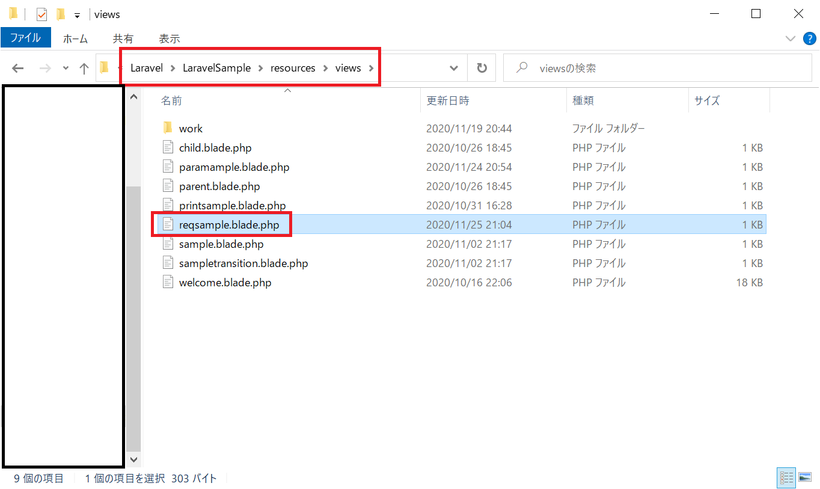
Task: Select the work folder icon
Action: tap(168, 128)
